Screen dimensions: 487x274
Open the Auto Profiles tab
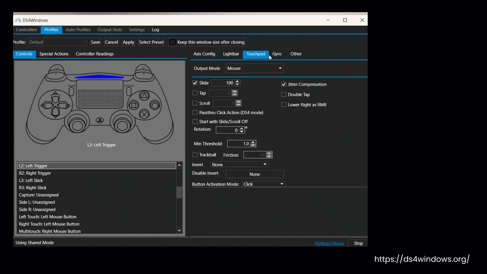coord(78,30)
